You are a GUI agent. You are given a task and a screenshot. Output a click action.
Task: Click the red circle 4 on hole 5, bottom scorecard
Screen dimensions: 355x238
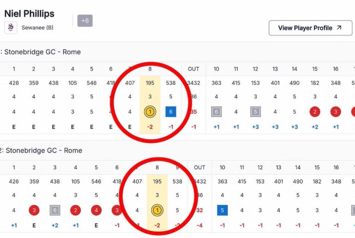point(96,210)
